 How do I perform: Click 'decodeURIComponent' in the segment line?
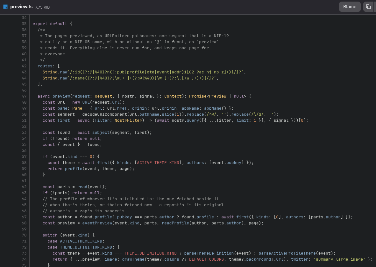tap(104, 114)
